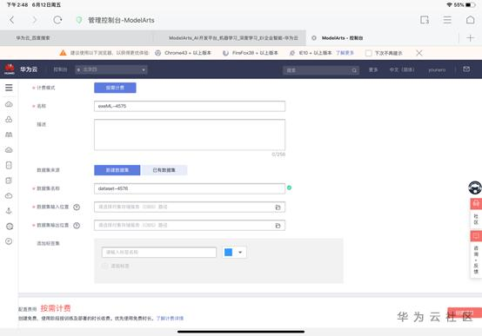The image size is (482, 336).
Task: Toggle the sidebar hamburger menu
Action: click(9, 88)
